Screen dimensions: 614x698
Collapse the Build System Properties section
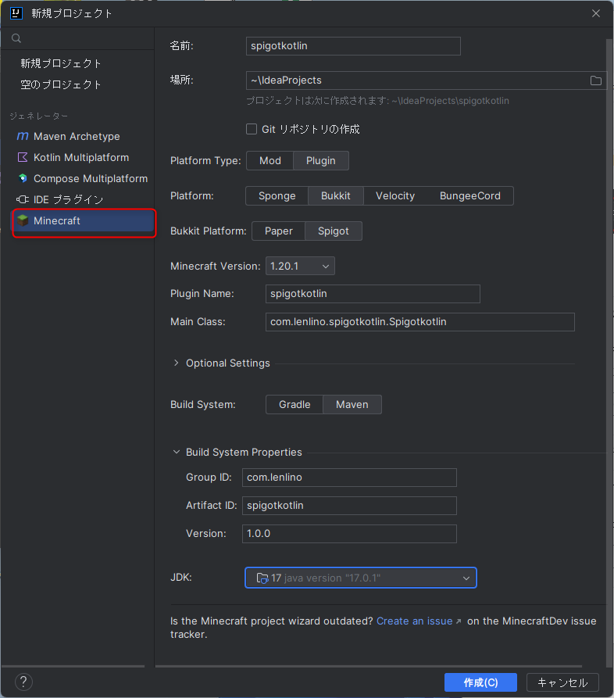(177, 453)
